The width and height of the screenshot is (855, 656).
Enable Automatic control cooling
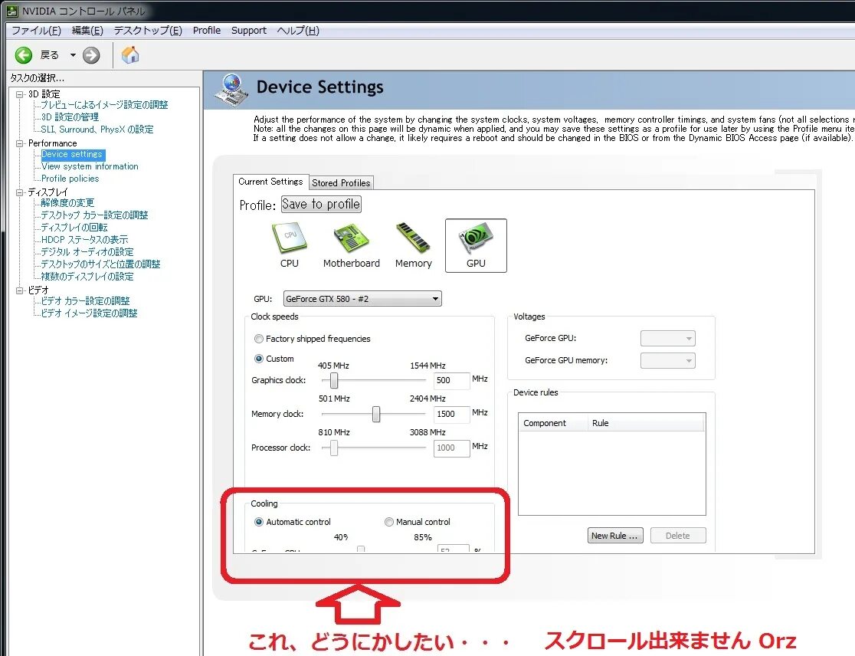coord(259,522)
